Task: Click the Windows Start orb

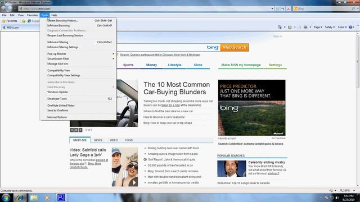Action: coord(6,198)
